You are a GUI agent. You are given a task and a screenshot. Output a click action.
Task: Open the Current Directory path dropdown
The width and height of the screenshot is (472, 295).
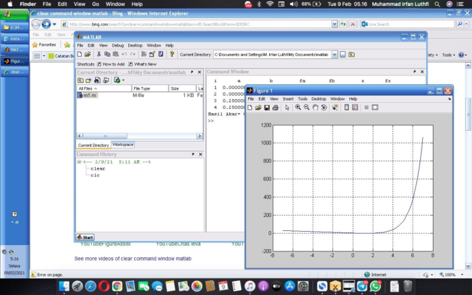tap(334, 55)
